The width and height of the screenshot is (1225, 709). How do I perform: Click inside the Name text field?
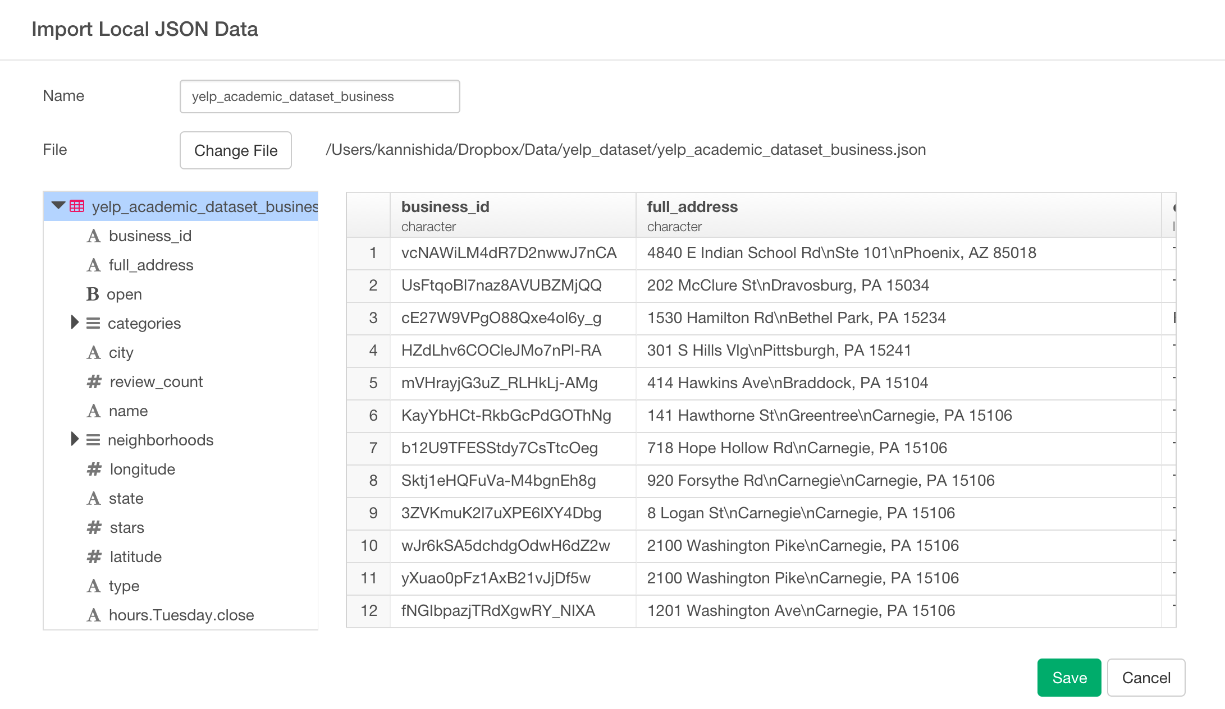tap(319, 96)
